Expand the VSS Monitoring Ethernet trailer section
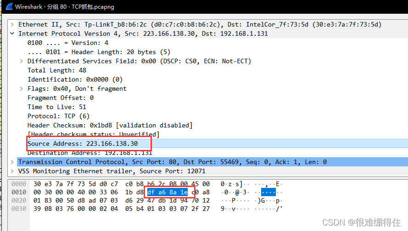This screenshot has height=231, width=408. 12,171
